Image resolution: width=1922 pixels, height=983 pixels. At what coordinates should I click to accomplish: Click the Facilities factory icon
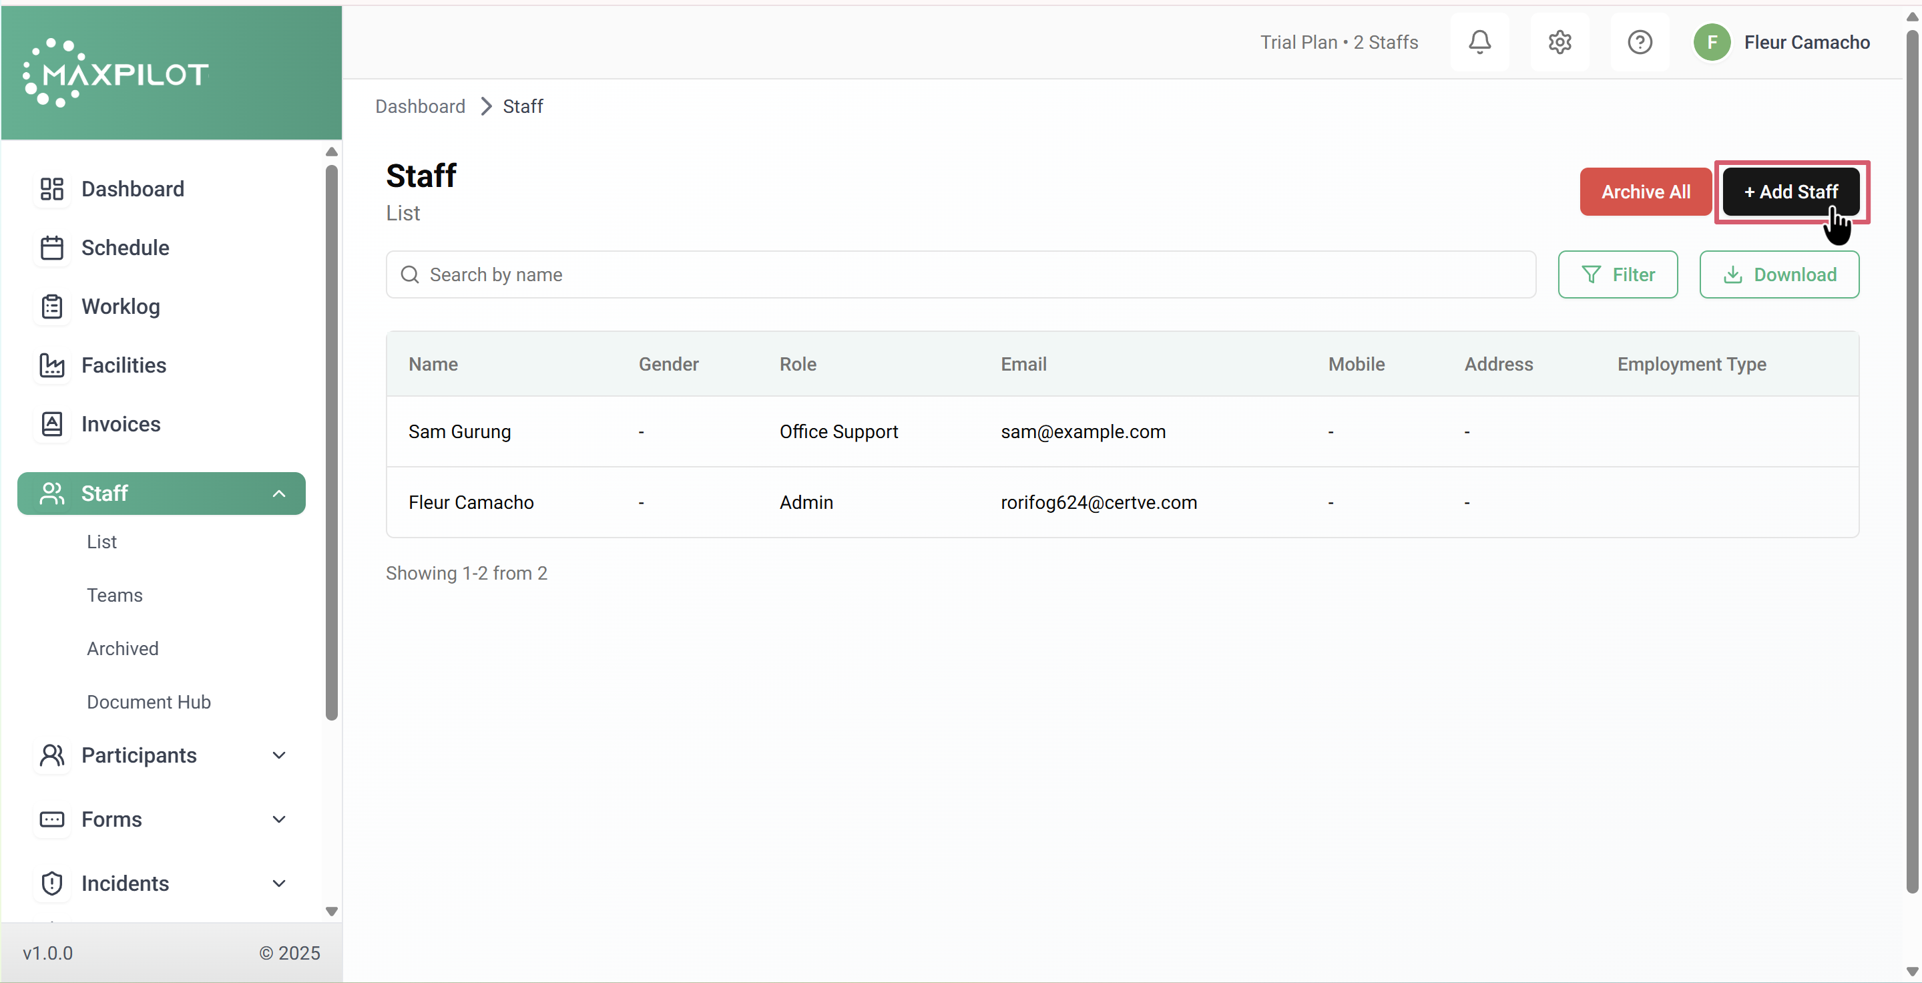pos(51,365)
